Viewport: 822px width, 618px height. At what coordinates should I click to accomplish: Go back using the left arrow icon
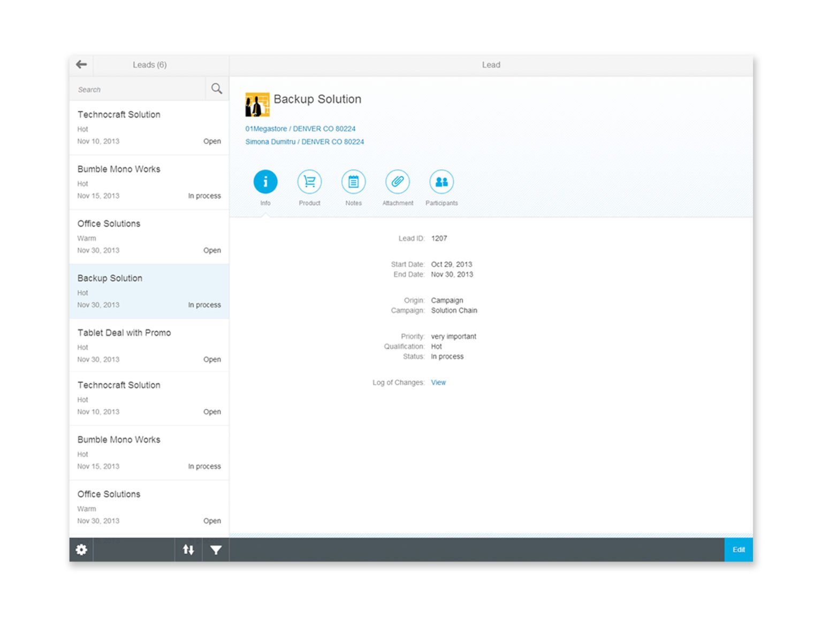coord(81,65)
